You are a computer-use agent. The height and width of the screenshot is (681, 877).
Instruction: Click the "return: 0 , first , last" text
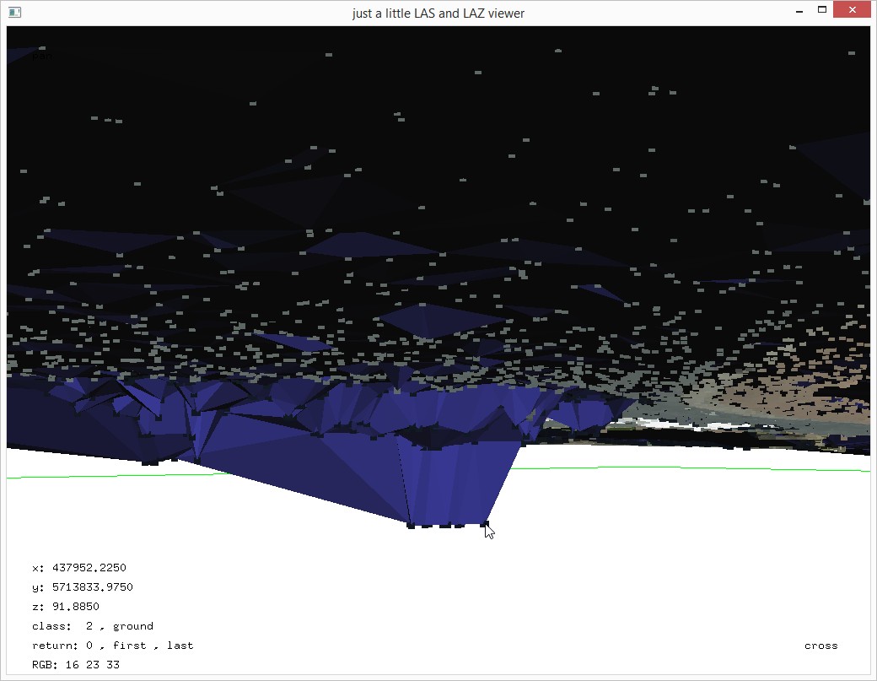(x=112, y=646)
